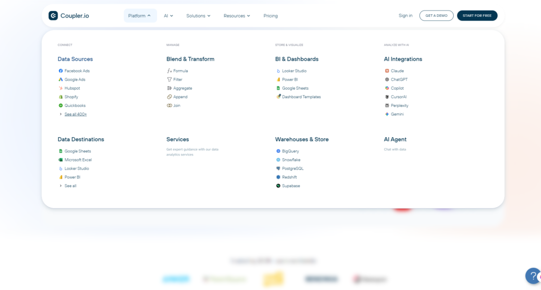Click the Copilot icon
Image resolution: width=541 pixels, height=290 pixels.
click(387, 88)
